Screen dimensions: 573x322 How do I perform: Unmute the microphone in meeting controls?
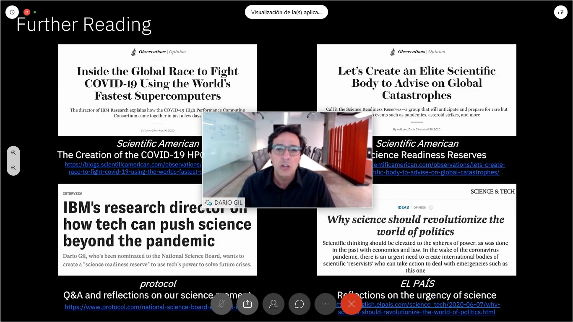click(x=221, y=304)
